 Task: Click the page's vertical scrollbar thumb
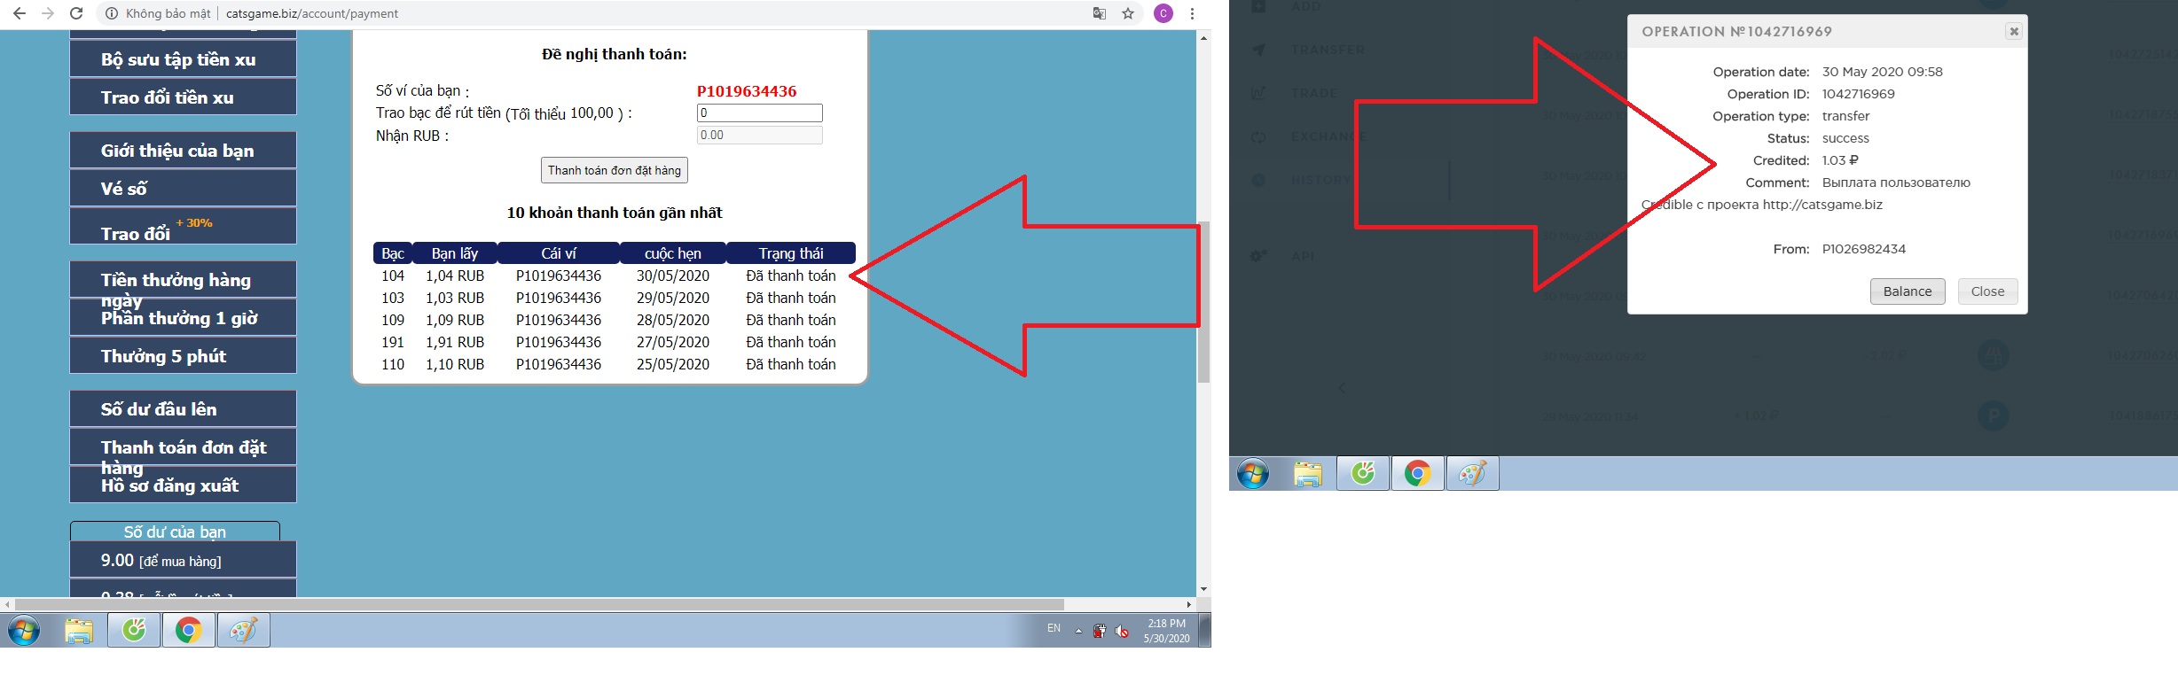point(1203,301)
